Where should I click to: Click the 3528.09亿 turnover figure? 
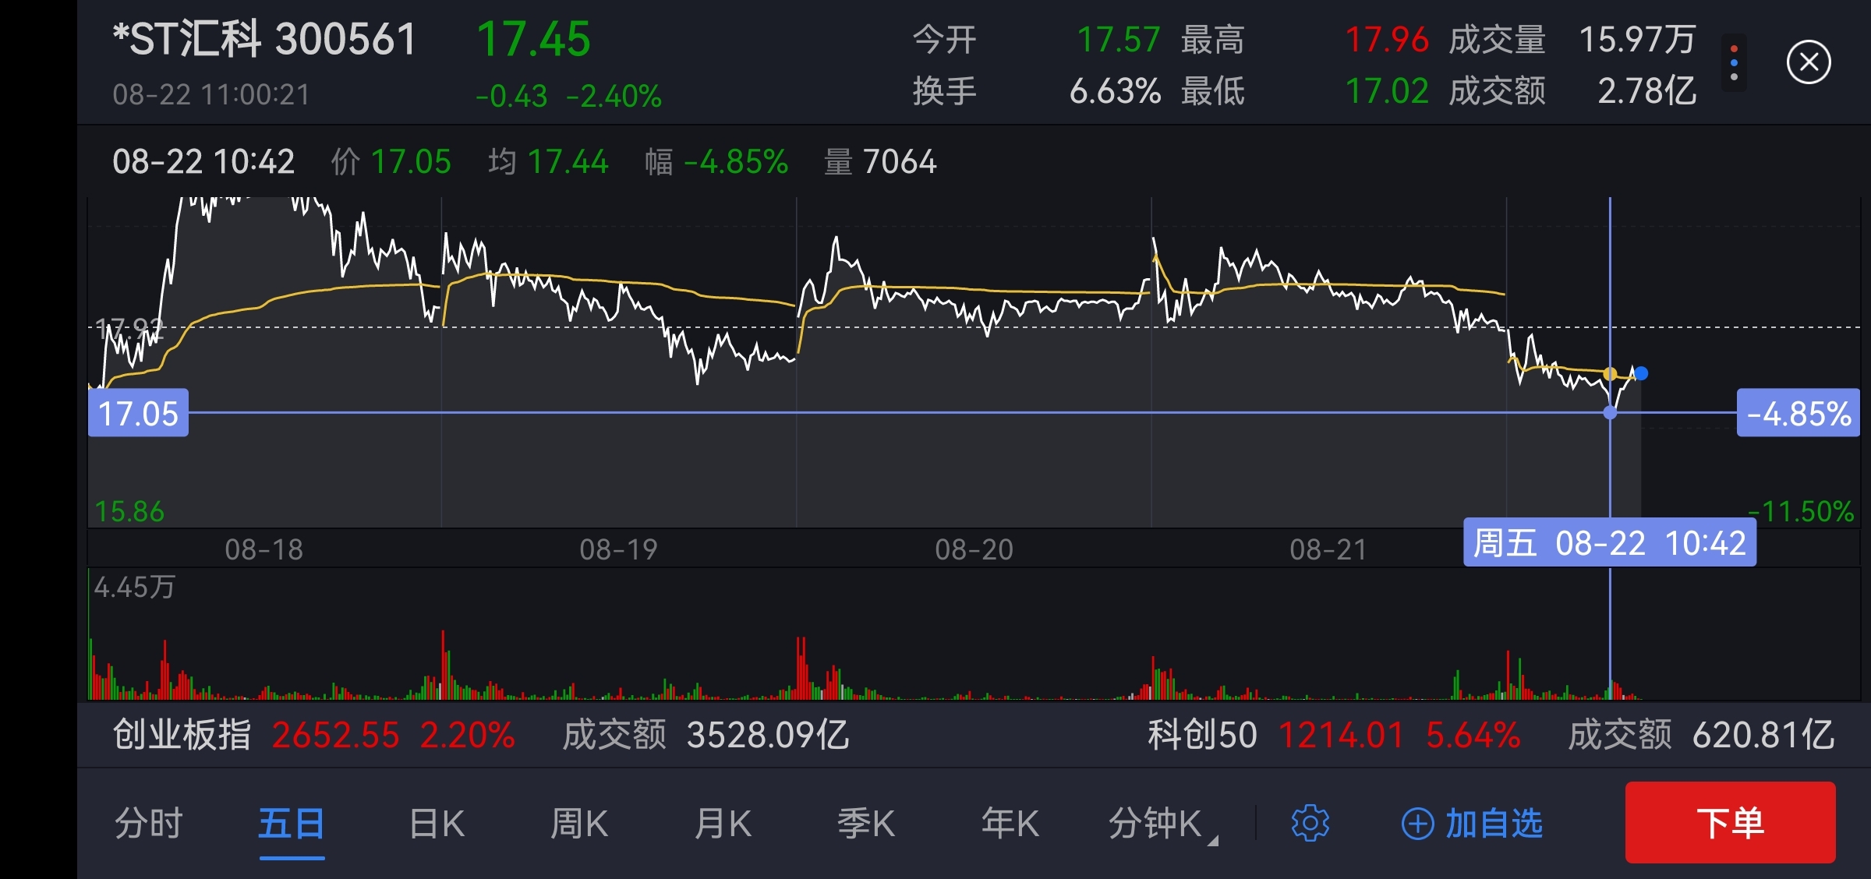[x=767, y=734]
